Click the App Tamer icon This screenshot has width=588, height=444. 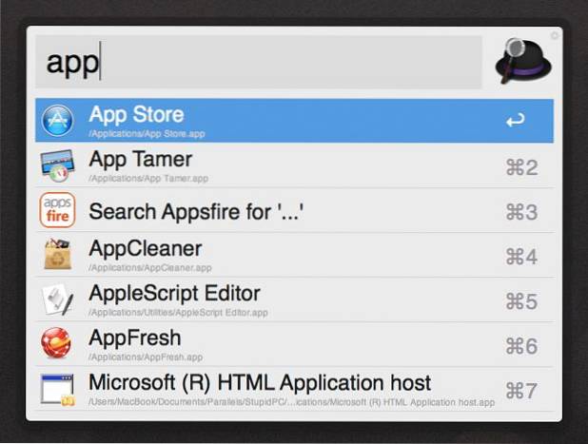click(x=57, y=166)
